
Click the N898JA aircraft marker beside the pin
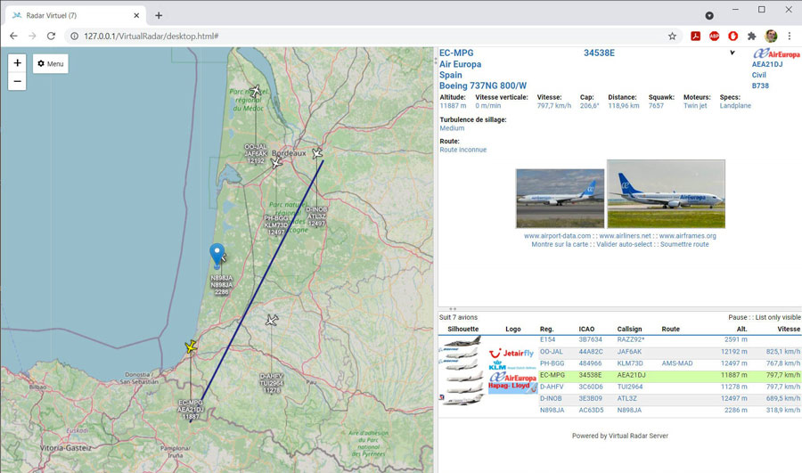click(224, 257)
